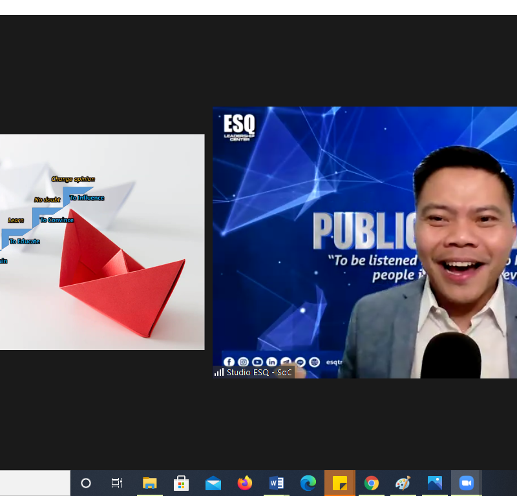Viewport: 517px width, 496px height.
Task: Open Sticky Notes from the taskbar
Action: pos(339,483)
